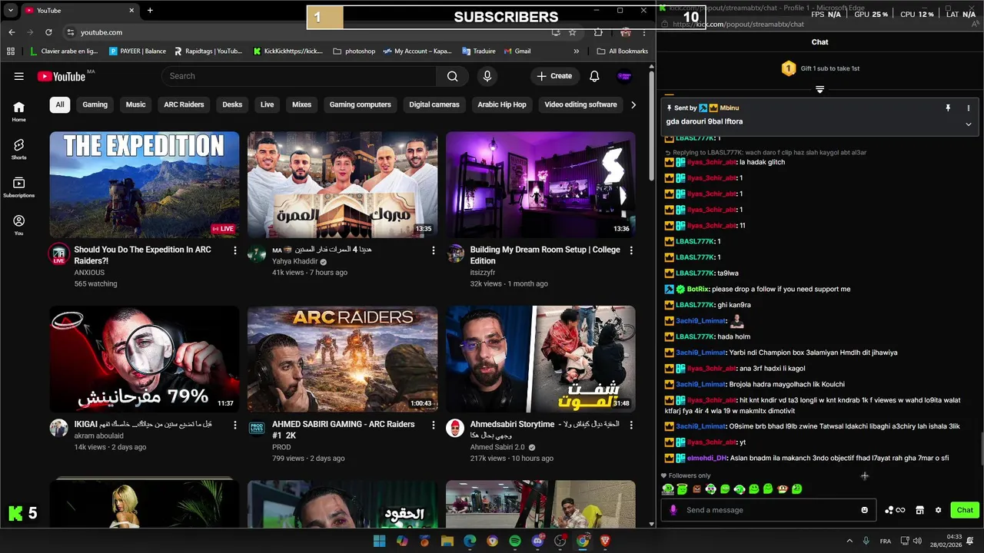Show hidden system tray icons

849,541
